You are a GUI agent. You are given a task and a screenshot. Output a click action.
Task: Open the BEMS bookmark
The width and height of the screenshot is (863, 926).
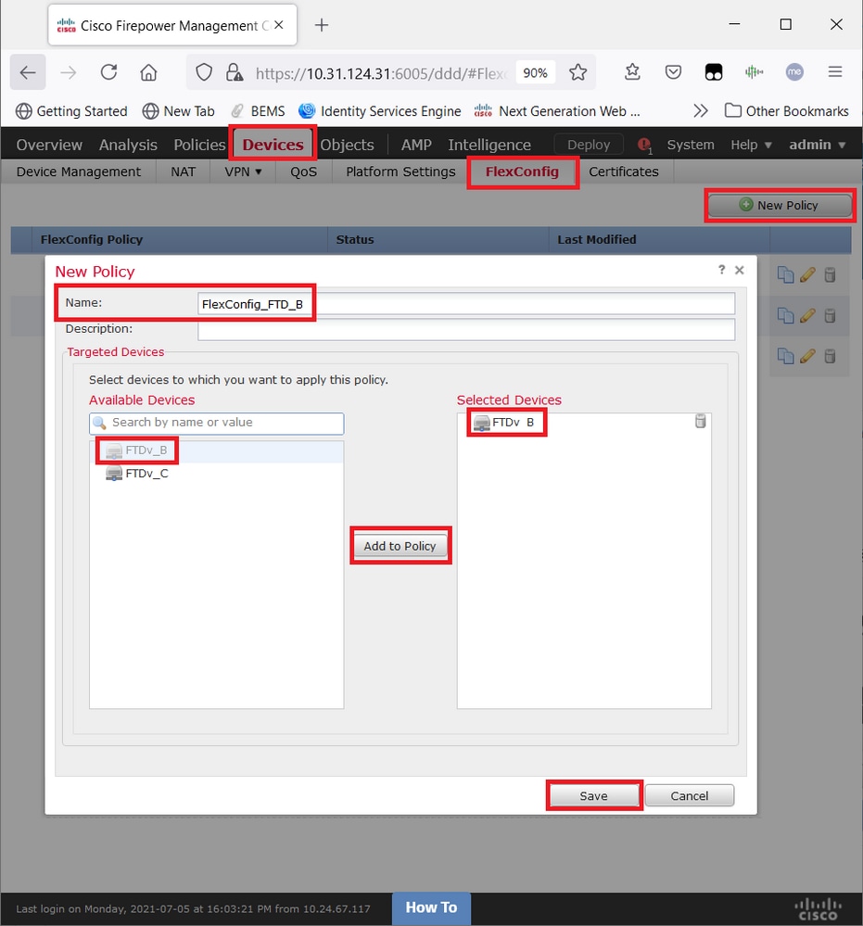[x=258, y=111]
